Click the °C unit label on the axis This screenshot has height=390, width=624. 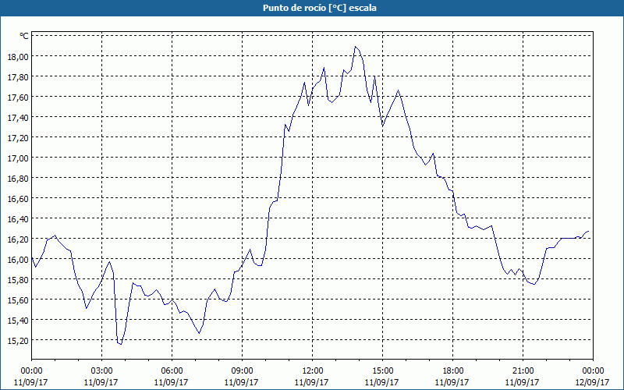click(24, 36)
